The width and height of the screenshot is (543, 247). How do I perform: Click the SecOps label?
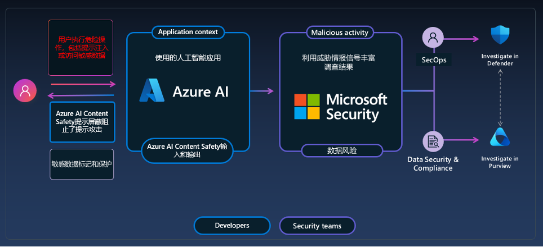point(434,60)
